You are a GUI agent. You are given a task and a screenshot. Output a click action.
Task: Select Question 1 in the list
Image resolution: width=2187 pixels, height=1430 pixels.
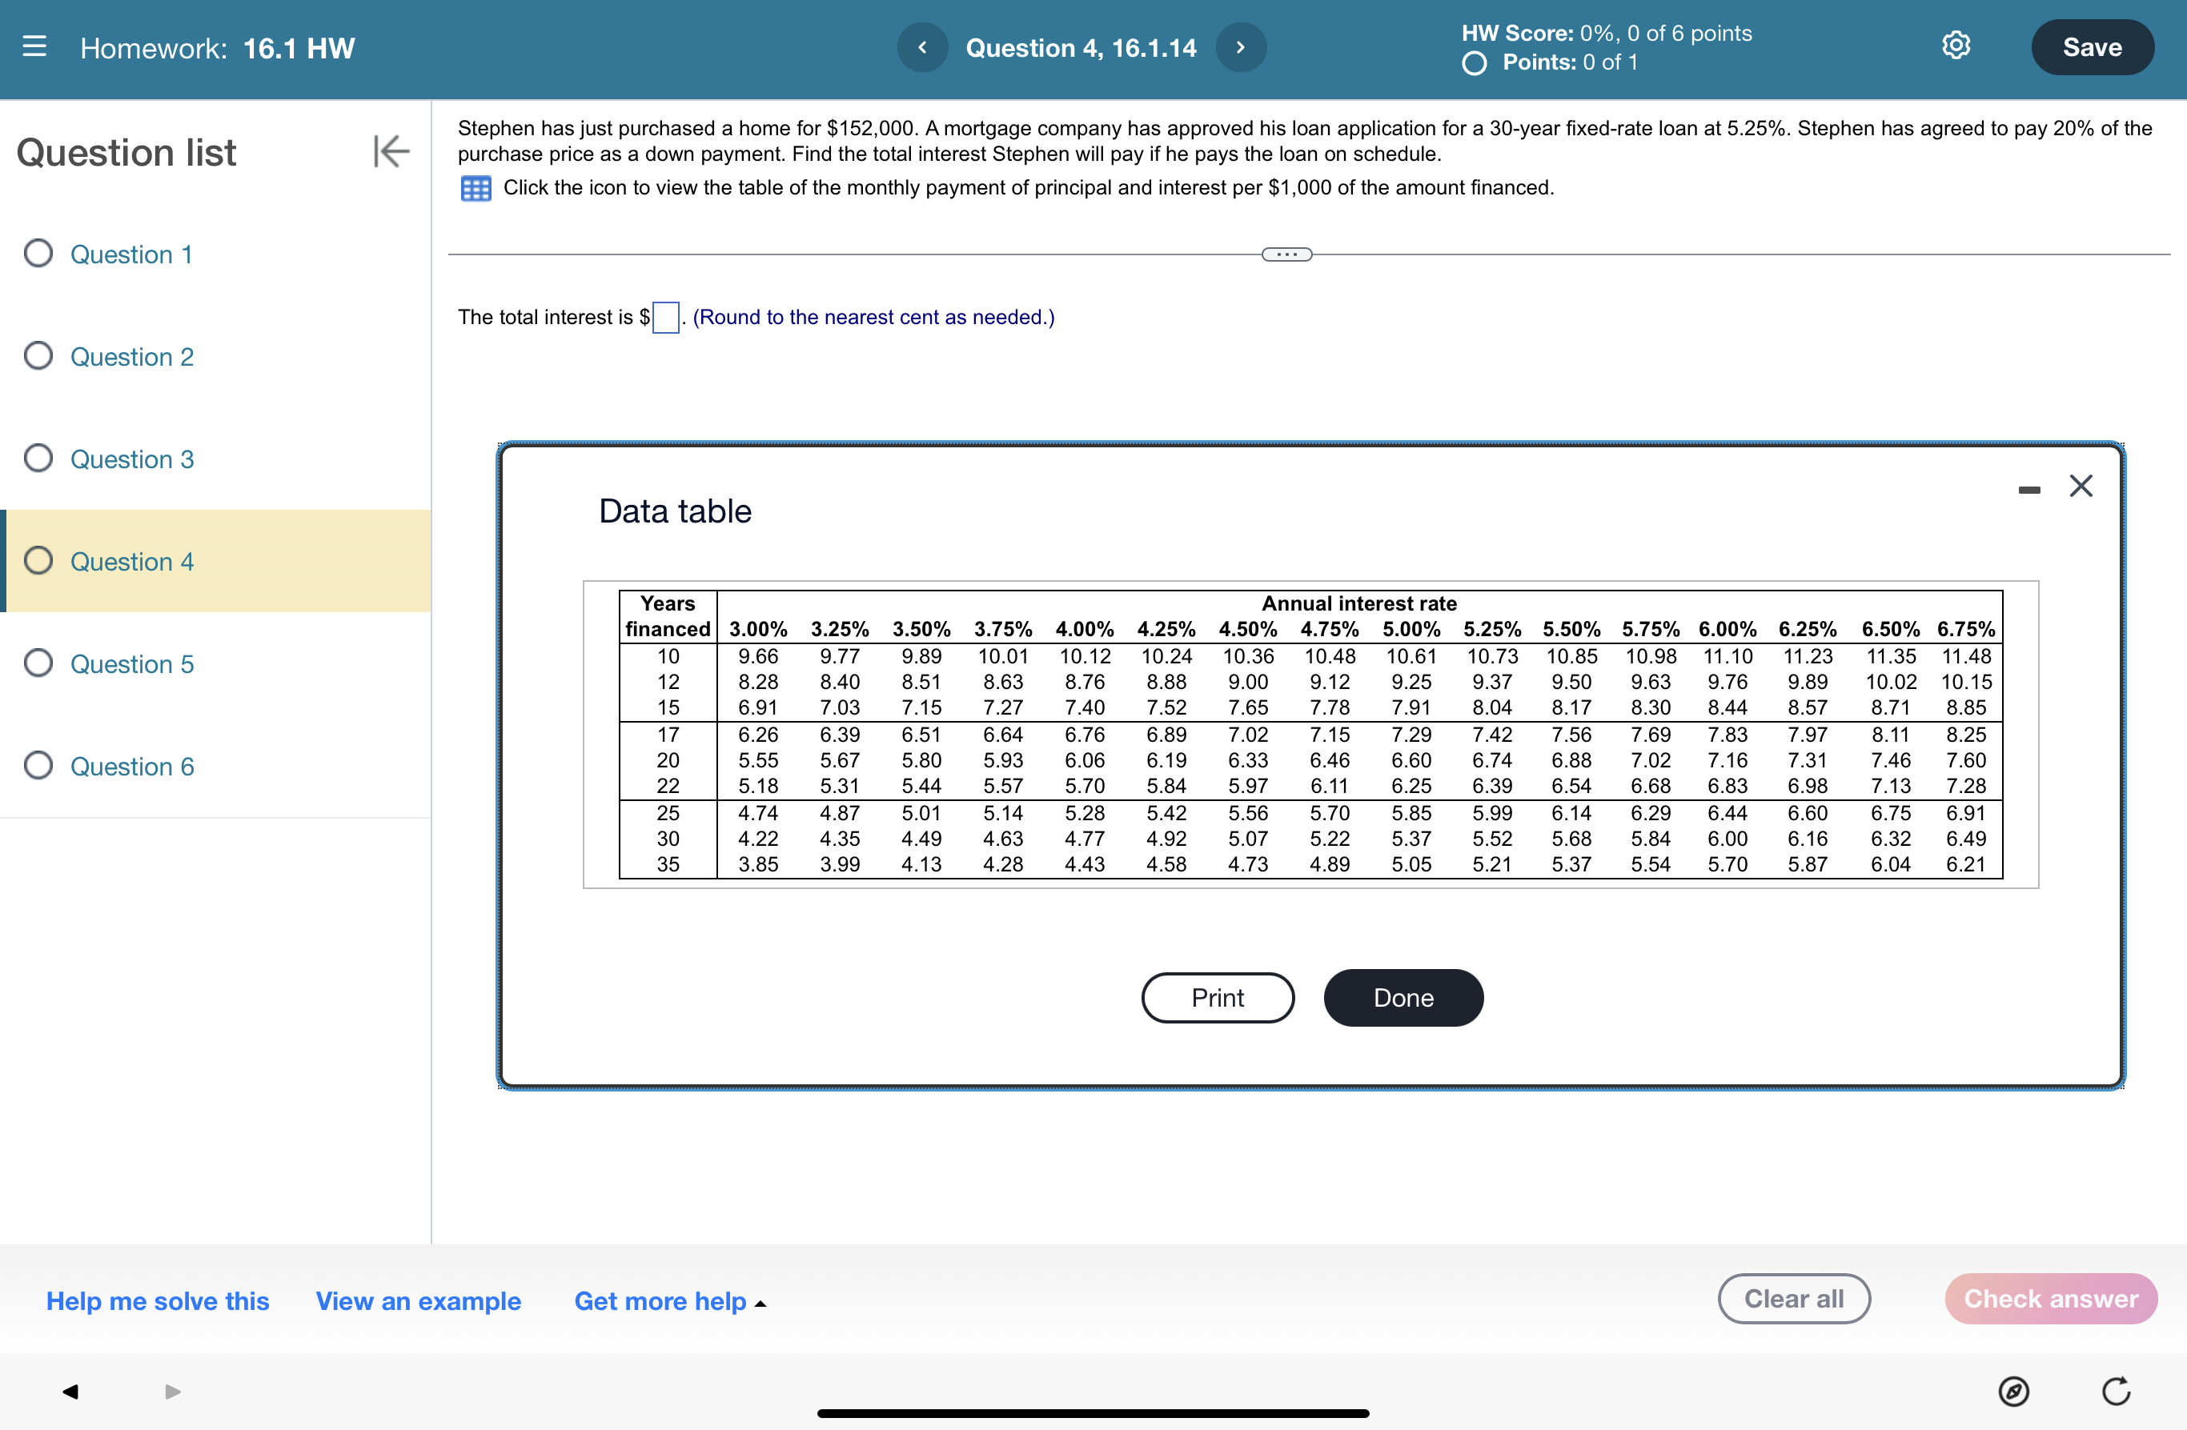tap(131, 254)
